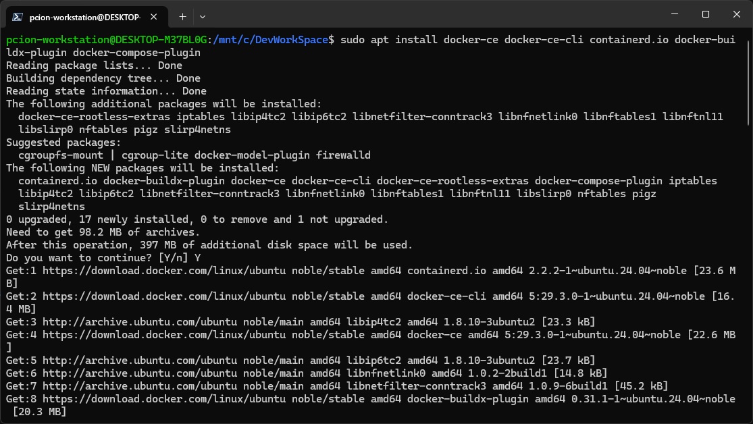Click the terminal icon on the active tab

tap(18, 16)
